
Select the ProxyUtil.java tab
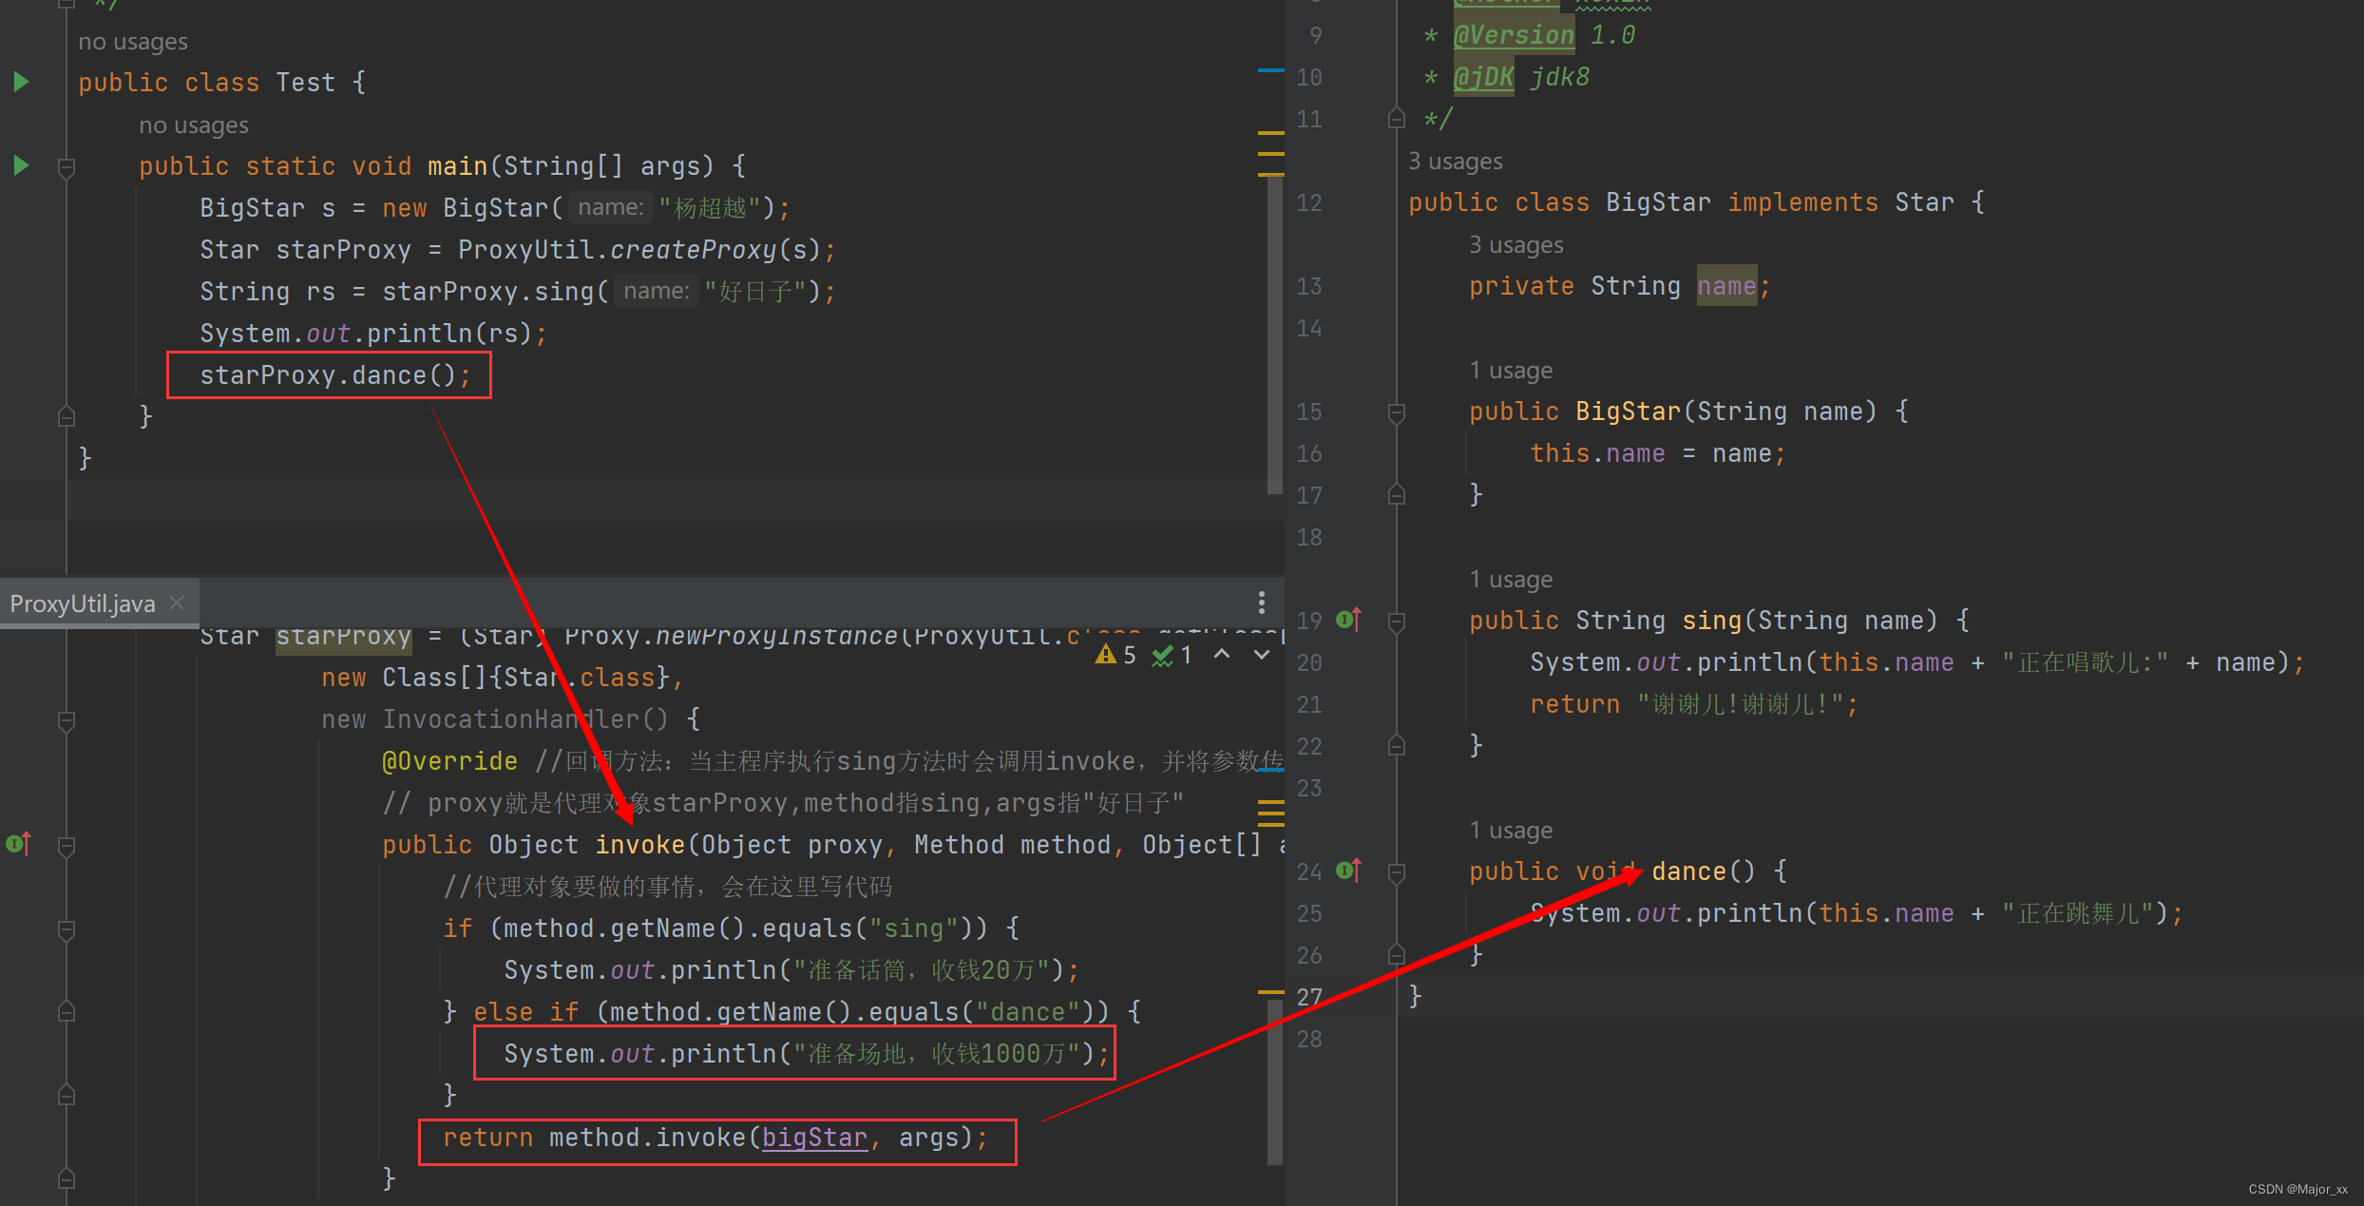83,603
